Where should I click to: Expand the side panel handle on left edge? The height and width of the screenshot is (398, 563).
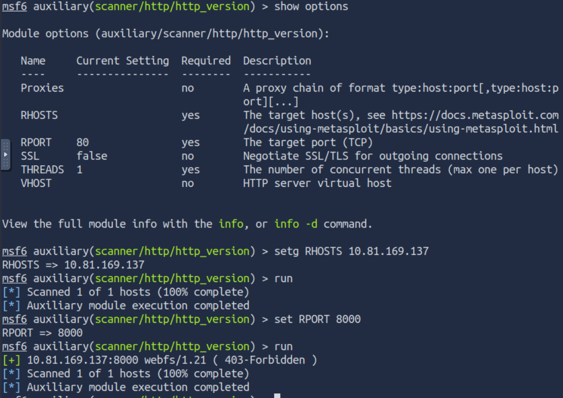5,154
